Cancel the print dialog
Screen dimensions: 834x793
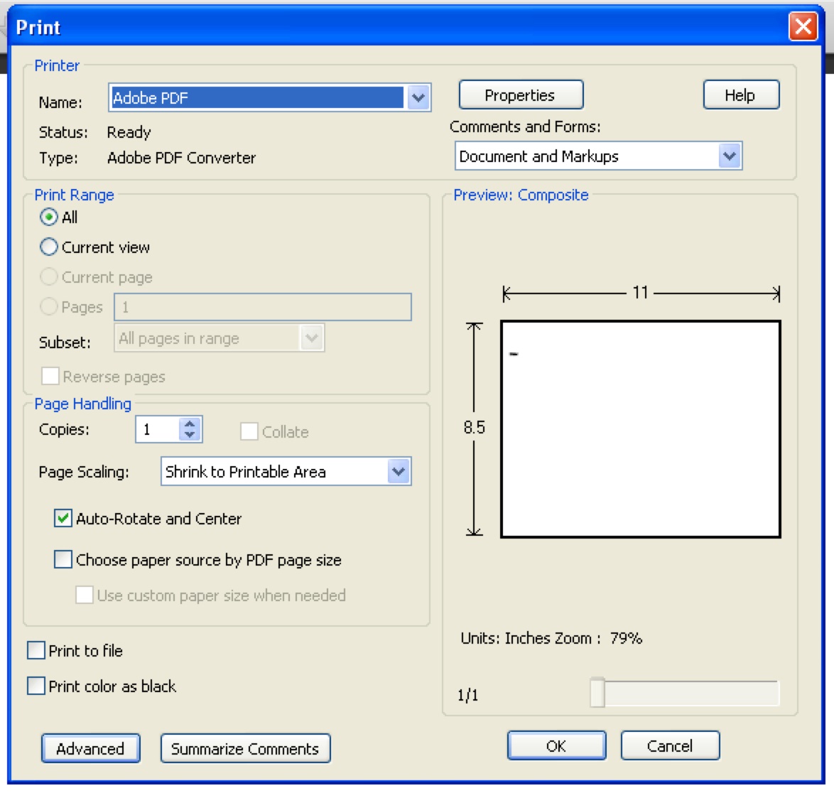coord(669,745)
